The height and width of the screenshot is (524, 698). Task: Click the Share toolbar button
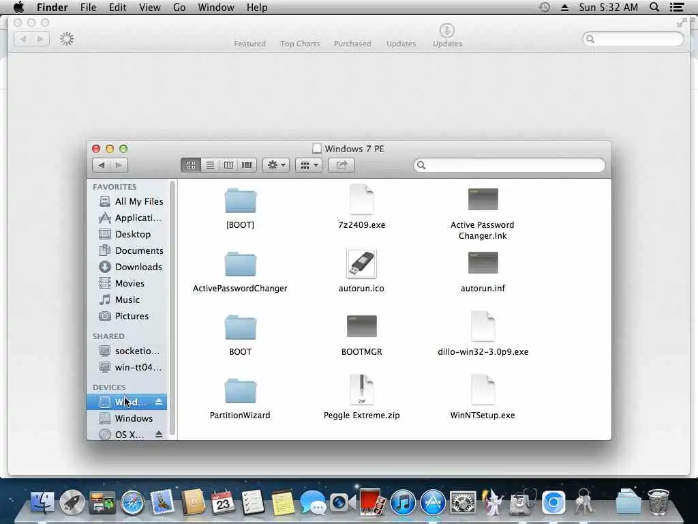point(342,165)
